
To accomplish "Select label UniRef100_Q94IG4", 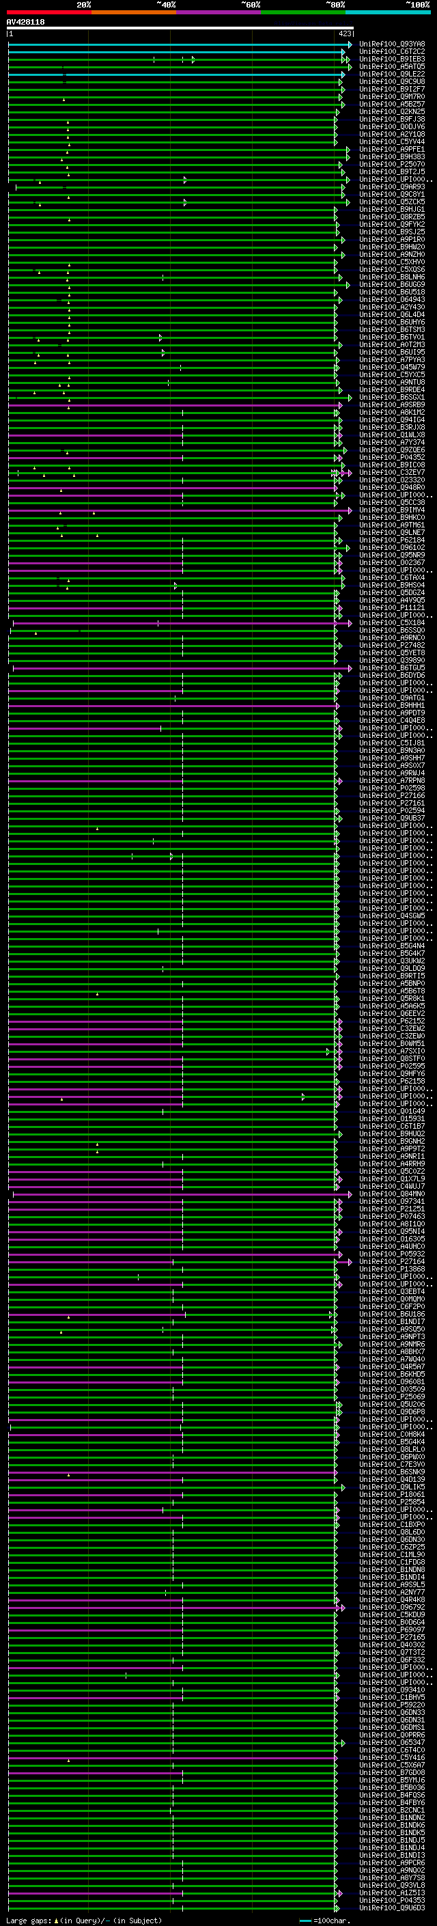I will [x=392, y=419].
